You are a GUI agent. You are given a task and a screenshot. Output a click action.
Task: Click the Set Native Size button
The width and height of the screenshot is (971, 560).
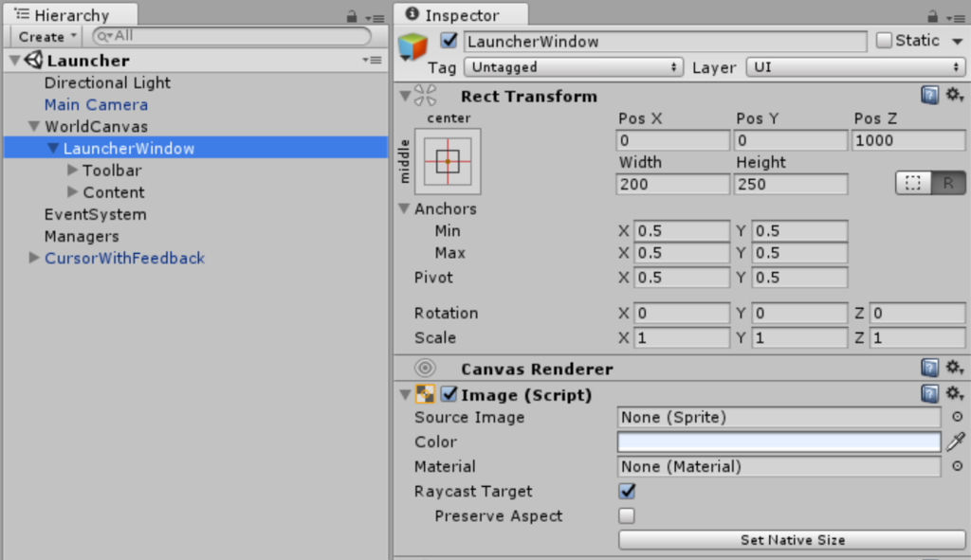click(x=792, y=539)
